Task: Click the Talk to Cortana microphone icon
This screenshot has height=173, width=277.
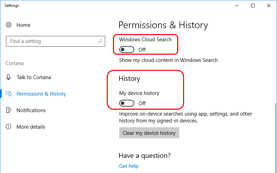Action: (x=8, y=77)
